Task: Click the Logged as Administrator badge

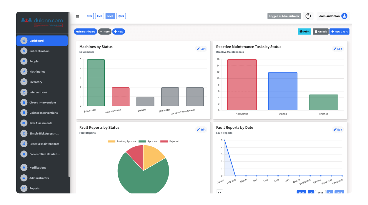Action: (x=284, y=16)
